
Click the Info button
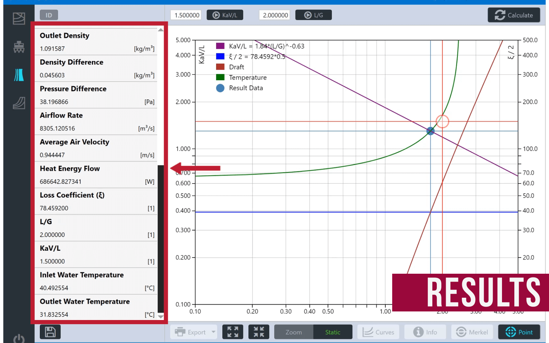[x=425, y=332]
